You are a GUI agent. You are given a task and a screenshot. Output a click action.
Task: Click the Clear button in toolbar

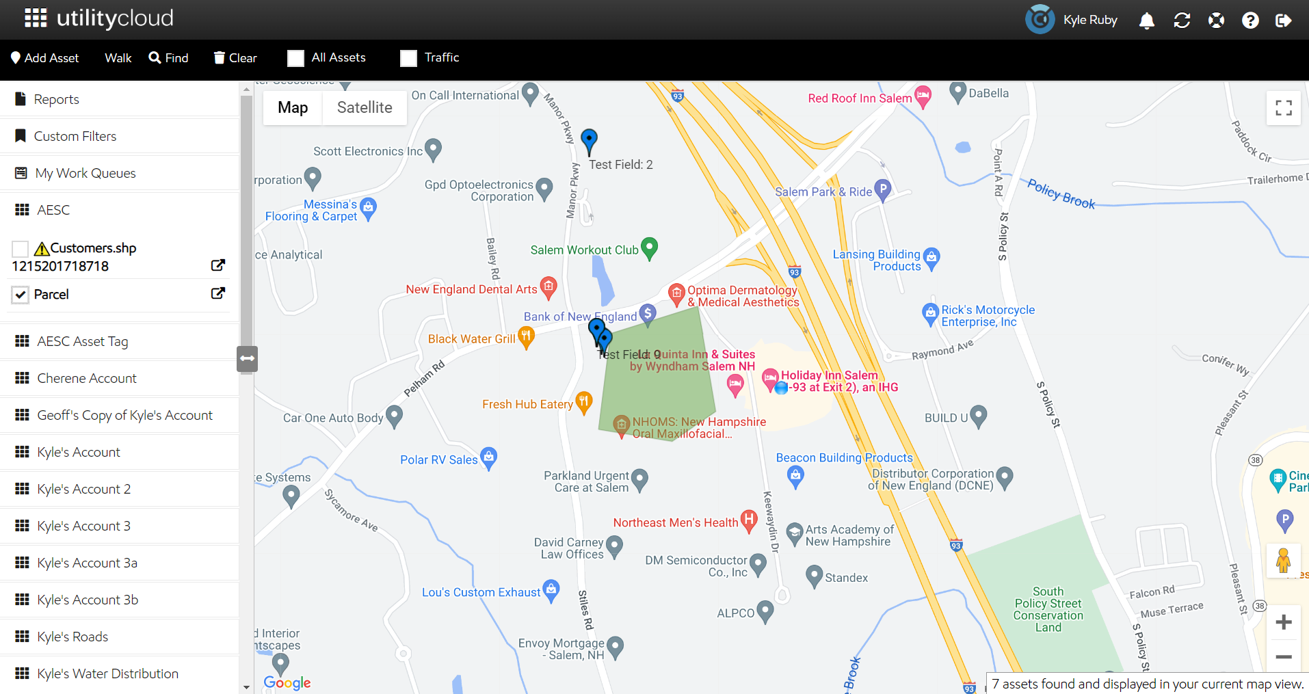pos(235,58)
